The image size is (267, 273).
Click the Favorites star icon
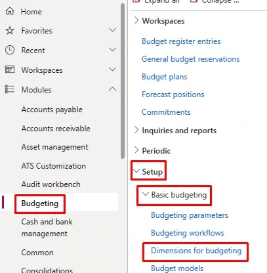[10, 31]
